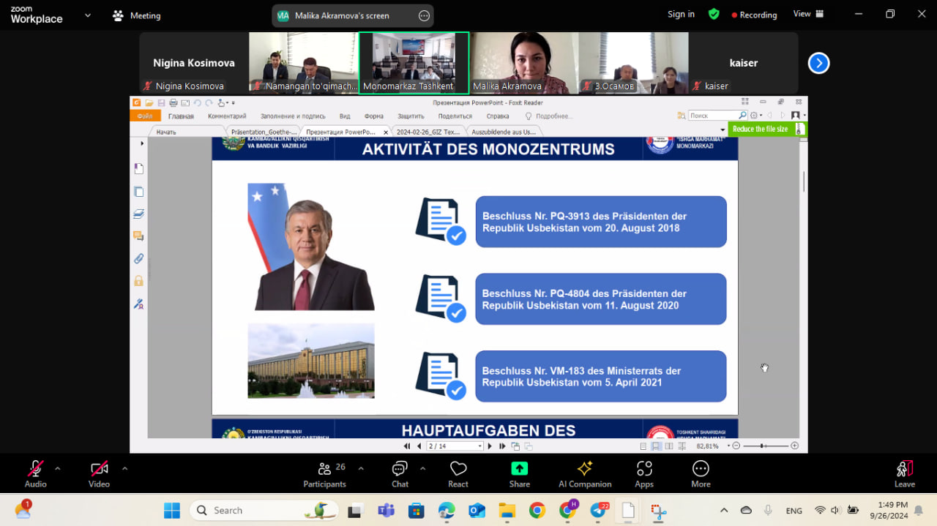The width and height of the screenshot is (937, 526).
Task: Start camera with the Video button
Action: (99, 473)
